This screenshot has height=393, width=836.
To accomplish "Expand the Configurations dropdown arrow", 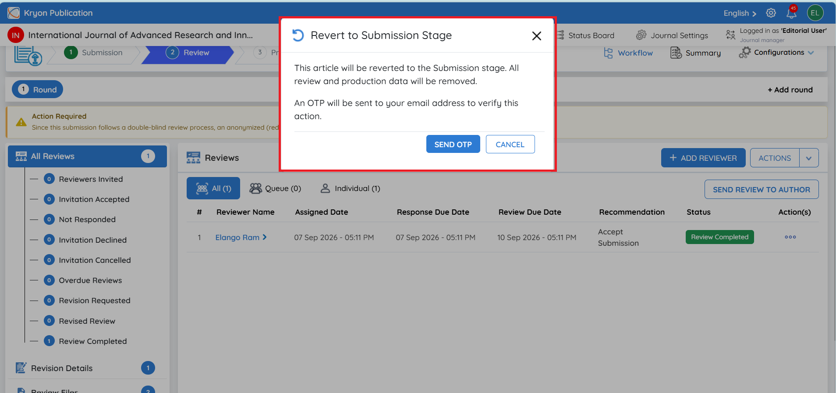I will tap(811, 53).
